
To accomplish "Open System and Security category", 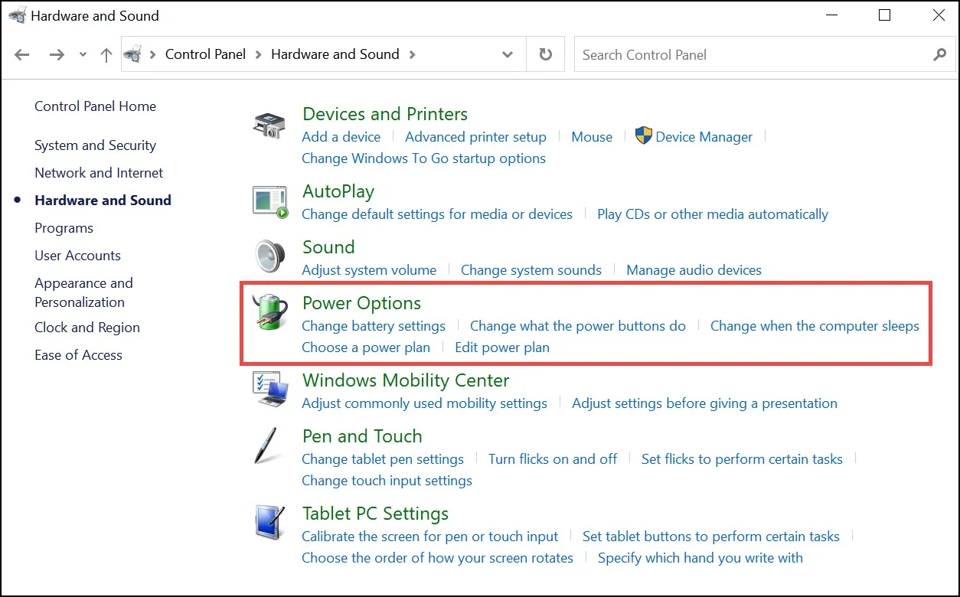I will (95, 145).
